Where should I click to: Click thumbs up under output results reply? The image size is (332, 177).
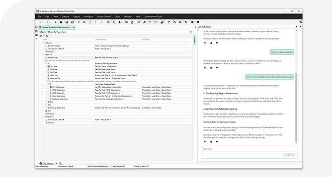tap(211, 141)
